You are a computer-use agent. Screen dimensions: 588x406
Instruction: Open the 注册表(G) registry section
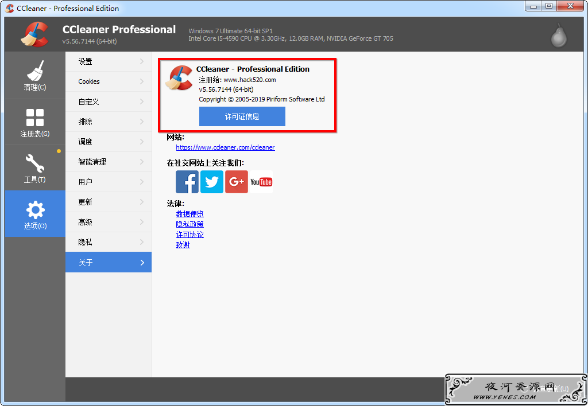(35, 122)
